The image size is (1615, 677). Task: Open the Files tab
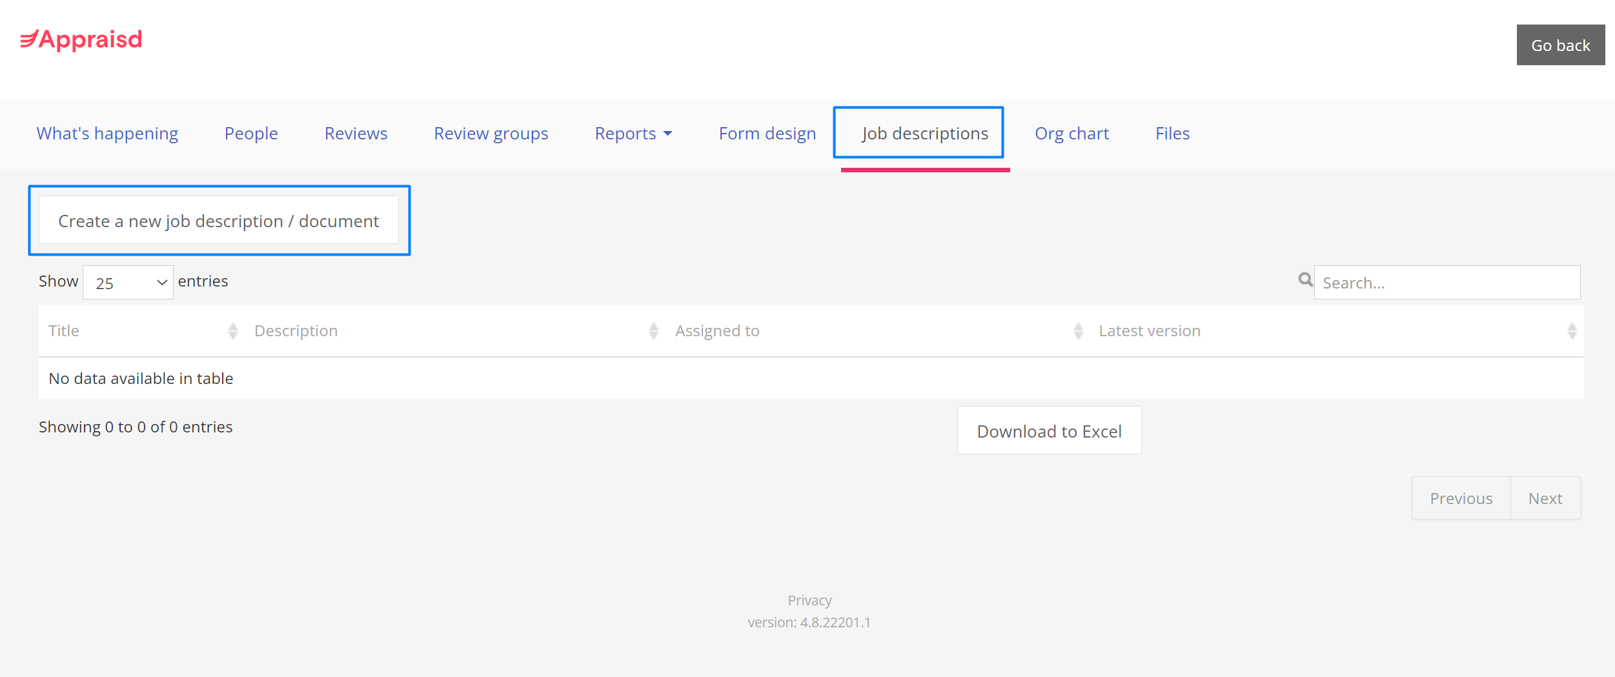(x=1172, y=134)
